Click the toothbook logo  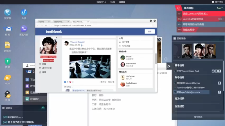click(54, 32)
